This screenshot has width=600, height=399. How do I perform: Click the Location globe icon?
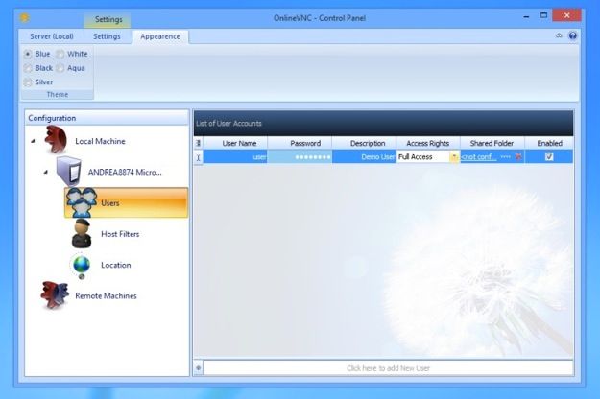click(82, 266)
